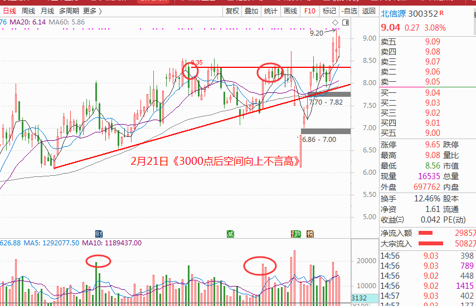Switch to the 月线 monthly chart tab
Image resolution: width=476 pixels, height=306 pixels.
47,11
